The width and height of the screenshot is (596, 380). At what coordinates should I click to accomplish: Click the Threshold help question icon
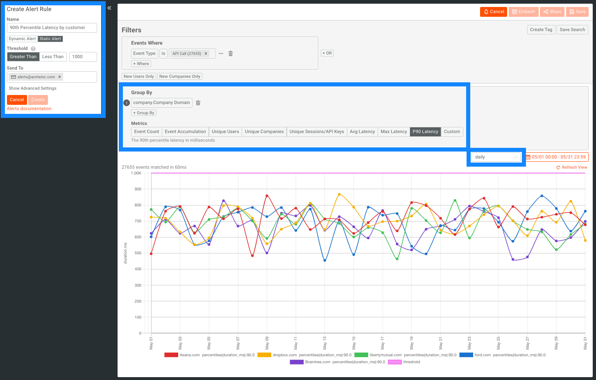coord(33,49)
